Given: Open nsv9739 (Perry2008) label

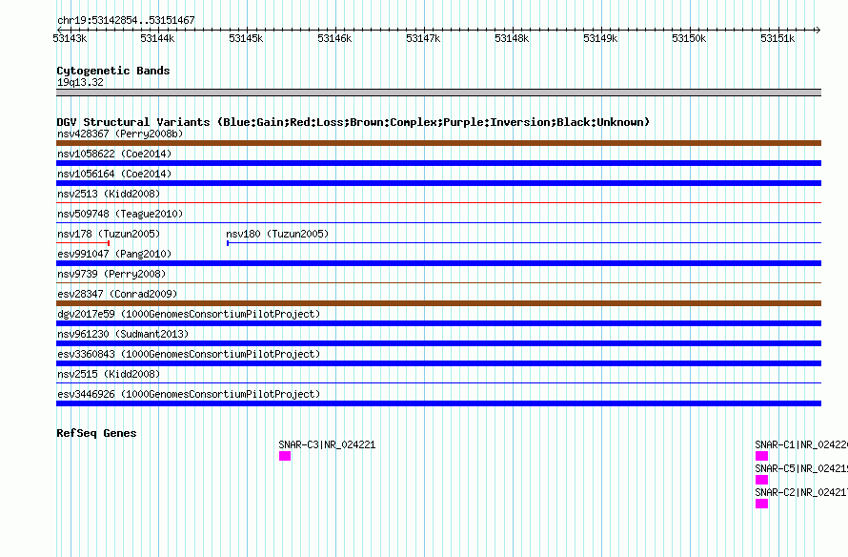Looking at the screenshot, I should [111, 274].
